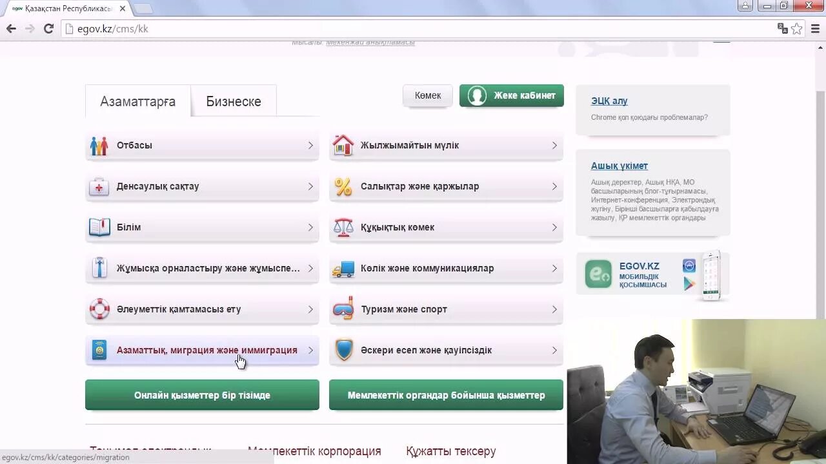Expand the Жұмысқа орналастыру category arrow
This screenshot has height=464, width=826.
point(310,268)
